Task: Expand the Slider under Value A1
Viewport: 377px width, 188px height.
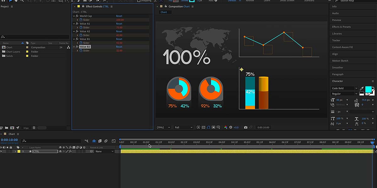Action: coord(77,28)
